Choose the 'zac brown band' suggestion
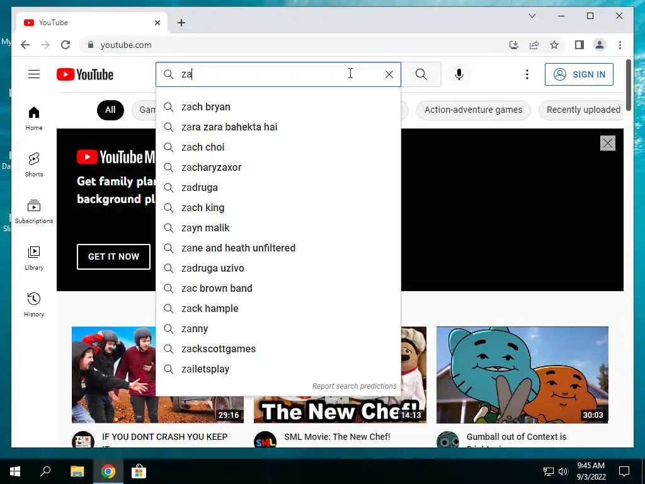The height and width of the screenshot is (484, 645). [278, 289]
